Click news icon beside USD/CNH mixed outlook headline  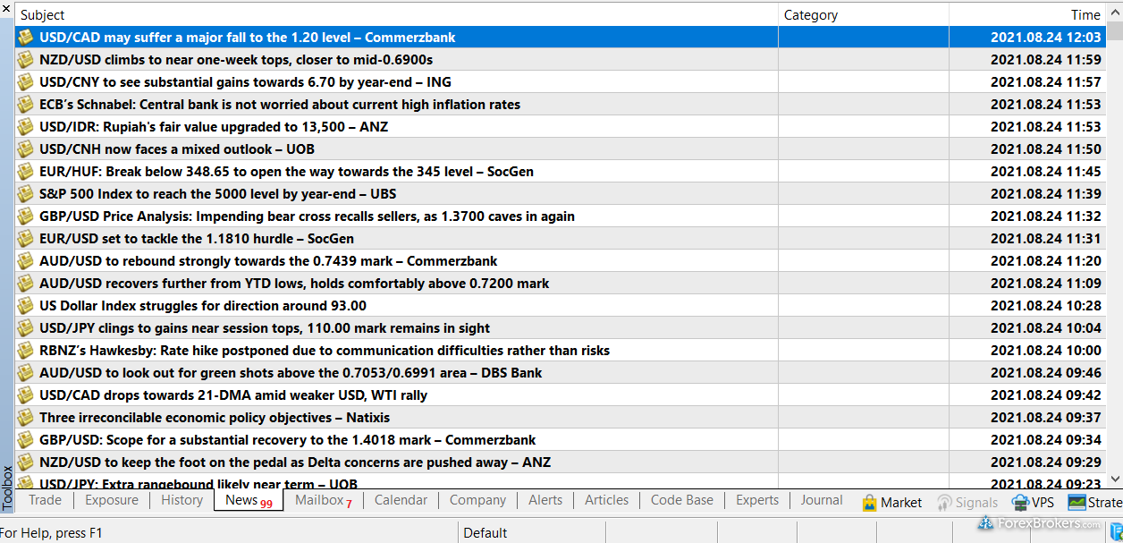[25, 149]
